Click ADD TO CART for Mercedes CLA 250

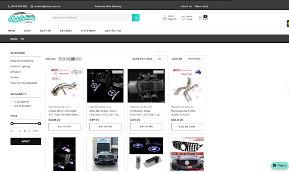coord(187,126)
